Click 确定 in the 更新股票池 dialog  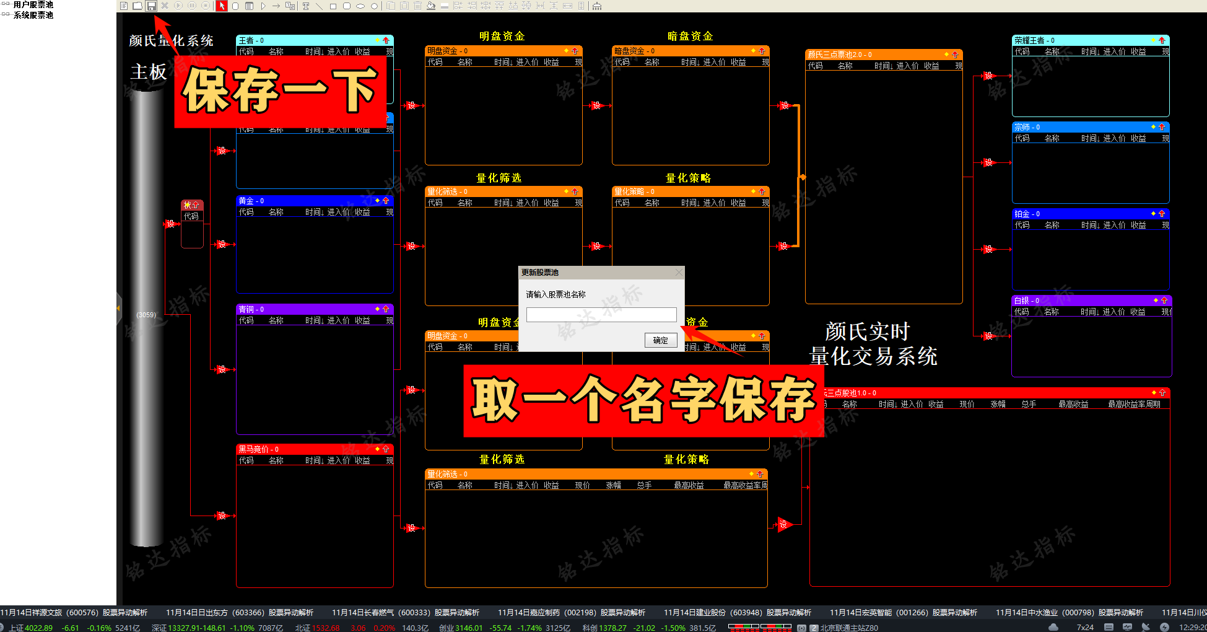pyautogui.click(x=660, y=340)
